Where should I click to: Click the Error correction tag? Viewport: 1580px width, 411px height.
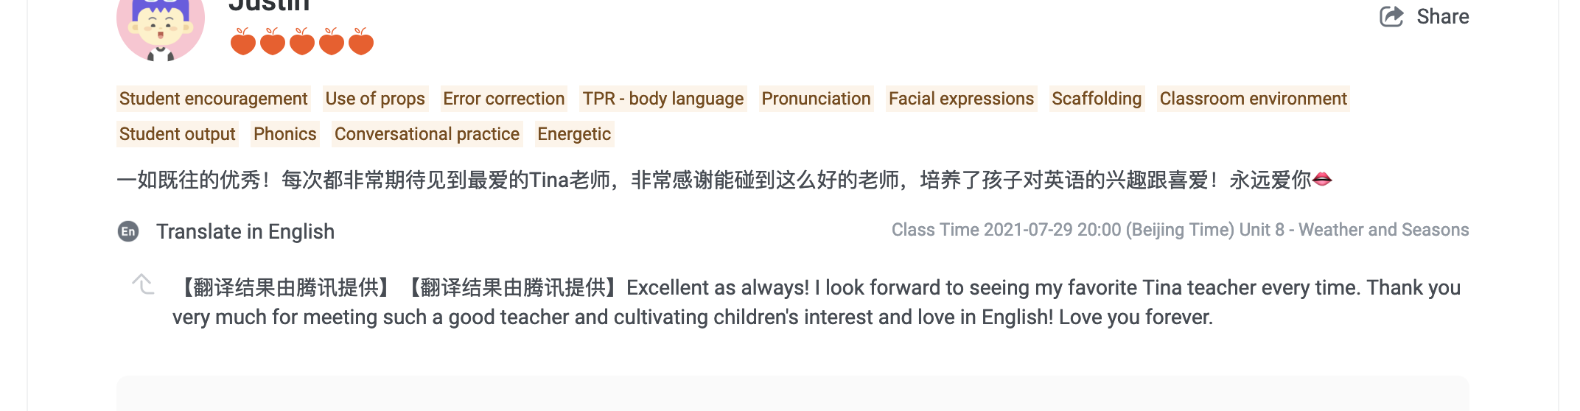point(503,99)
